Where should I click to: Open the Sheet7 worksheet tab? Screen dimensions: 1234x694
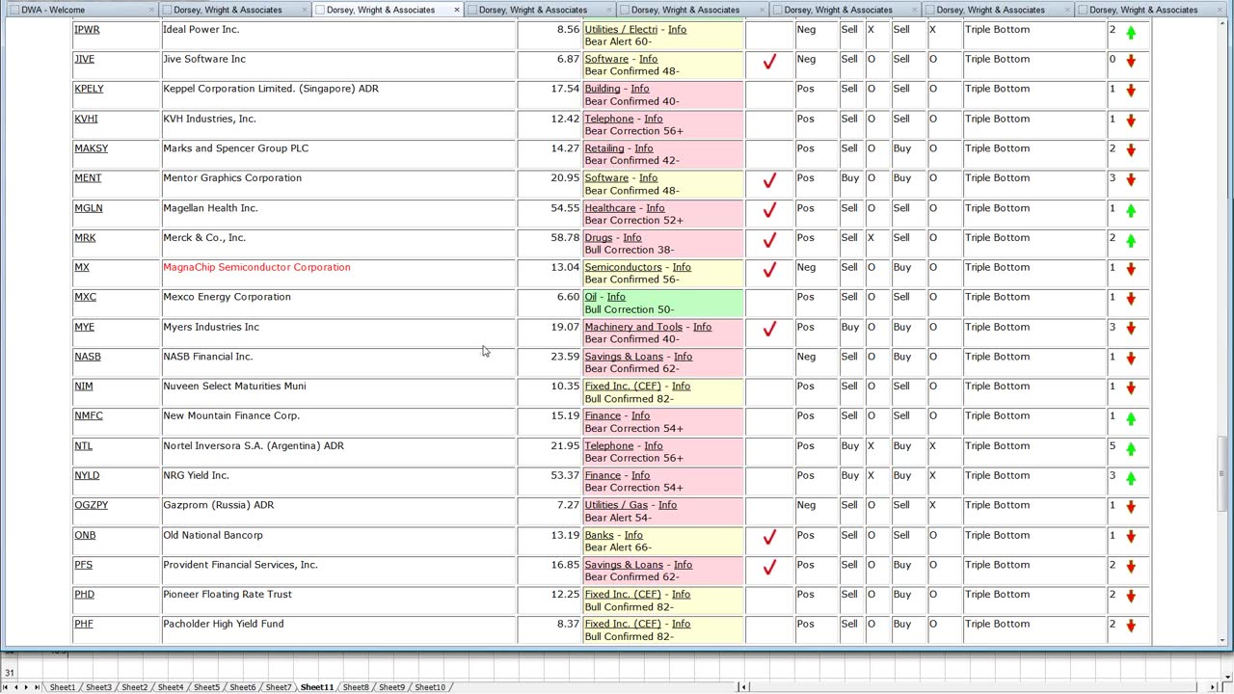(x=279, y=687)
